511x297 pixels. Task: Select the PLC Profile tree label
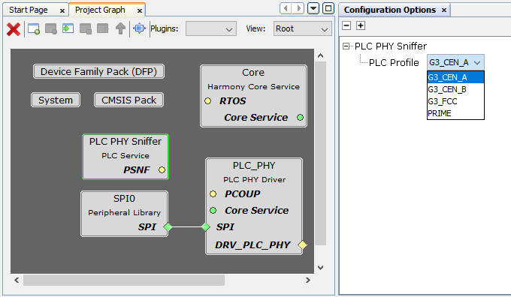394,62
